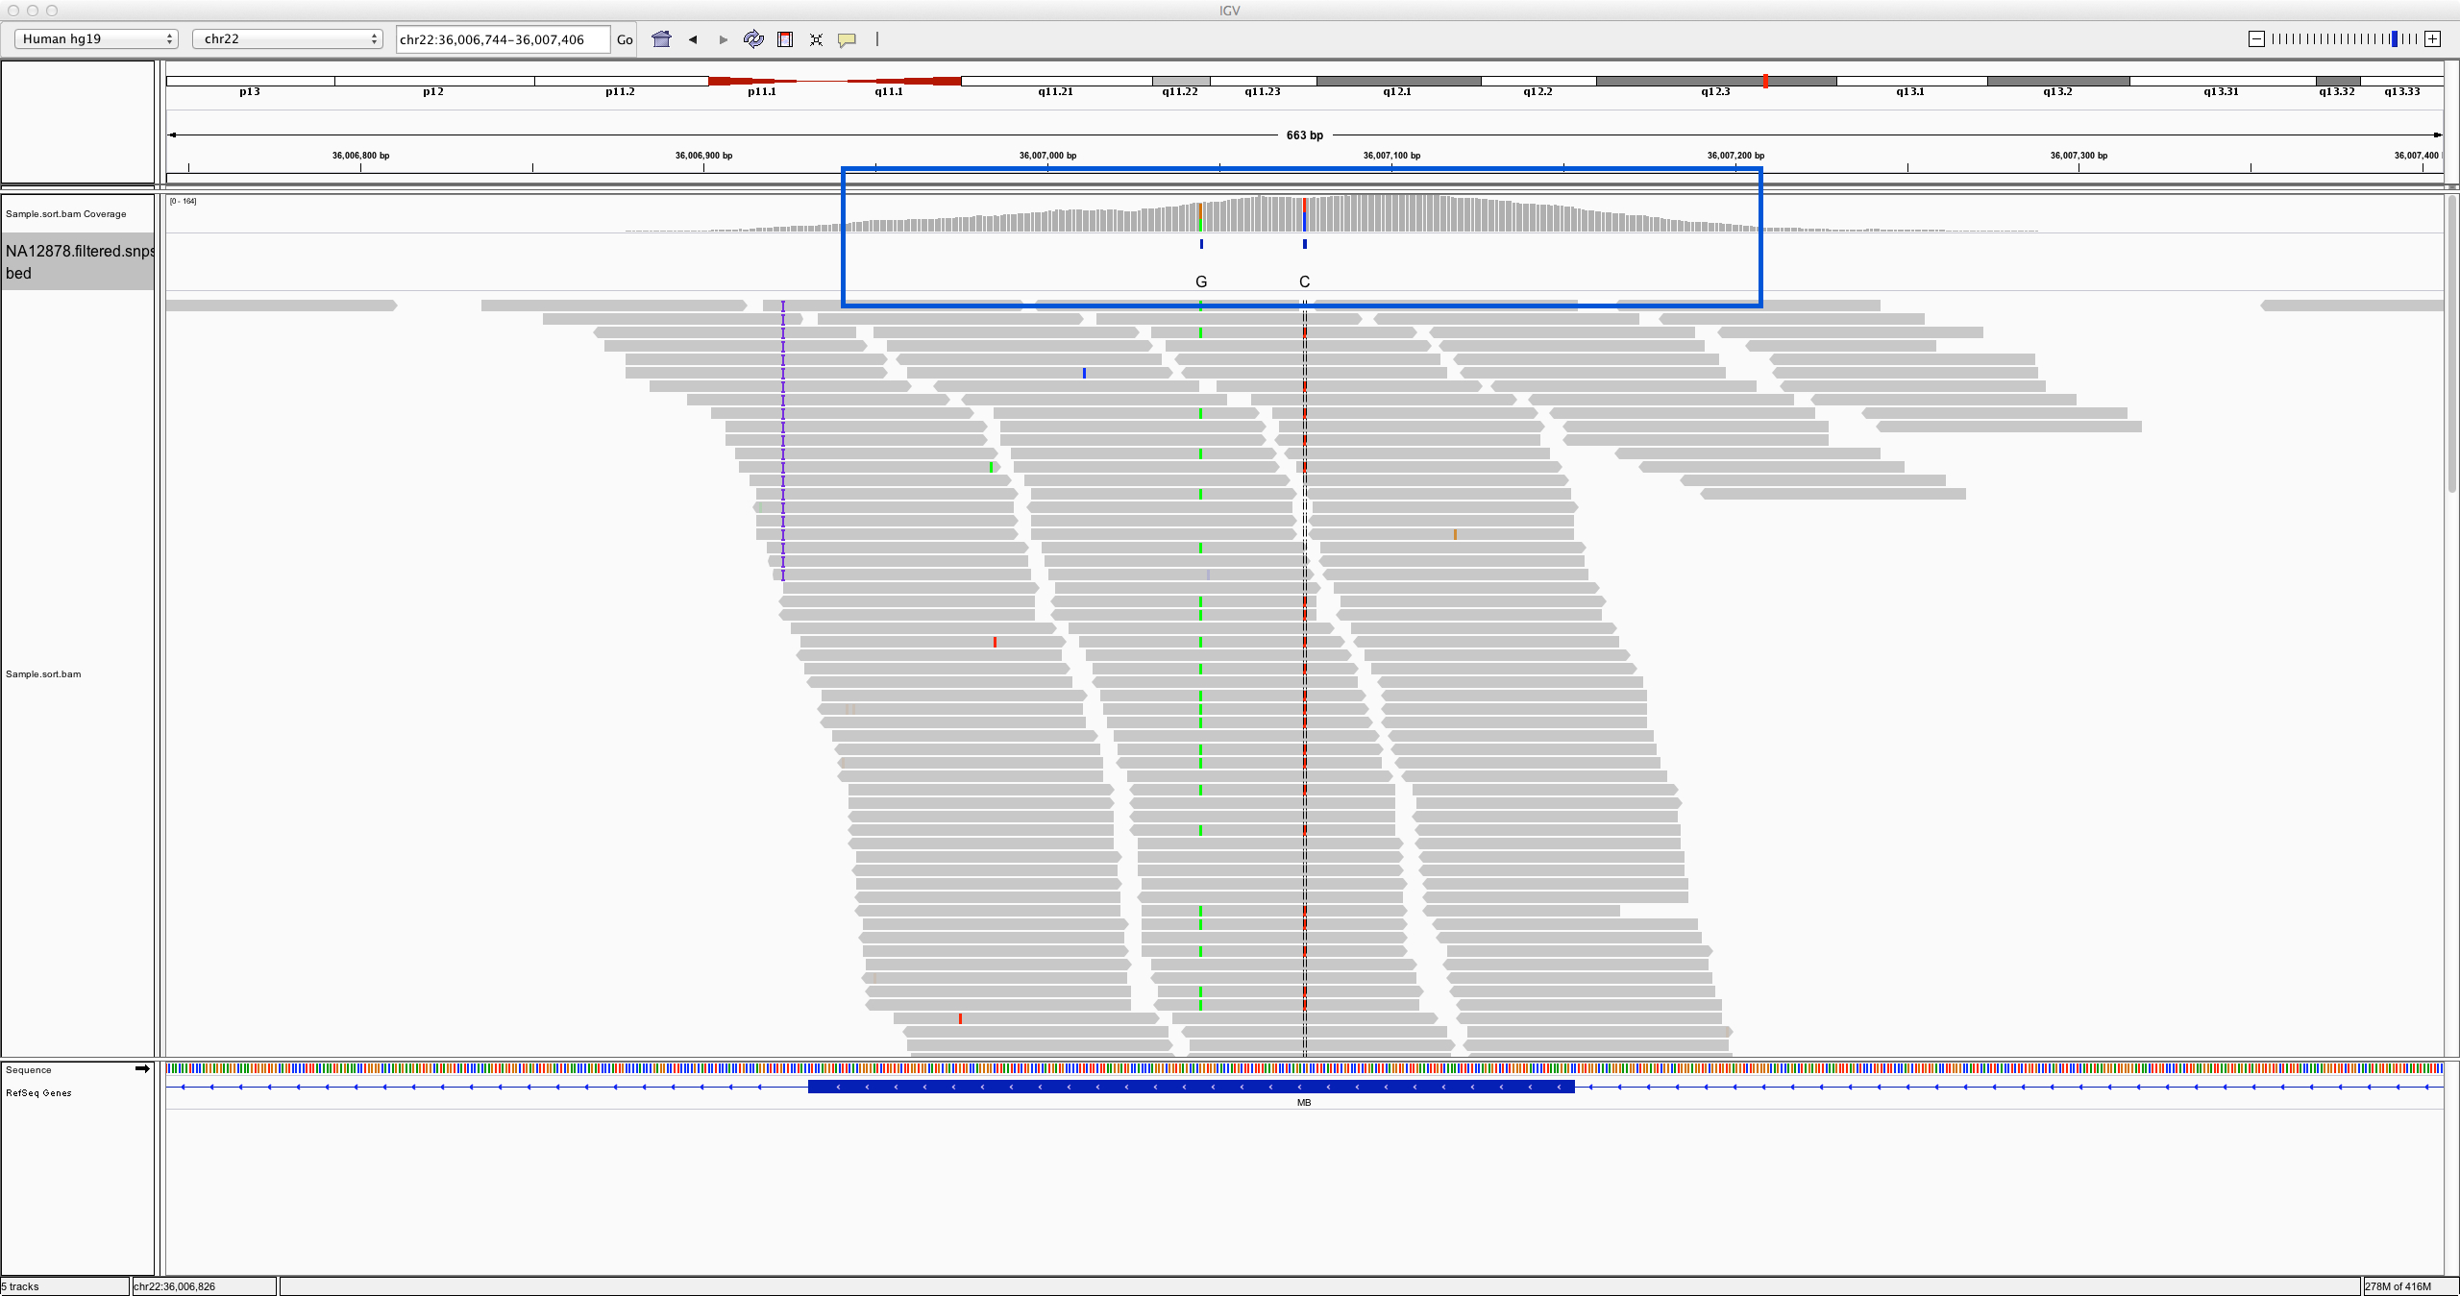Click the MB gene exon feature
The width and height of the screenshot is (2460, 1296).
point(1191,1087)
